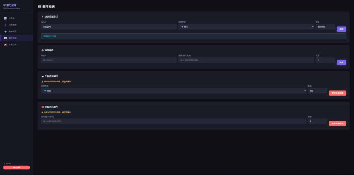Click the red send-to-all resources button
This screenshot has width=354, height=175.
coord(337,93)
